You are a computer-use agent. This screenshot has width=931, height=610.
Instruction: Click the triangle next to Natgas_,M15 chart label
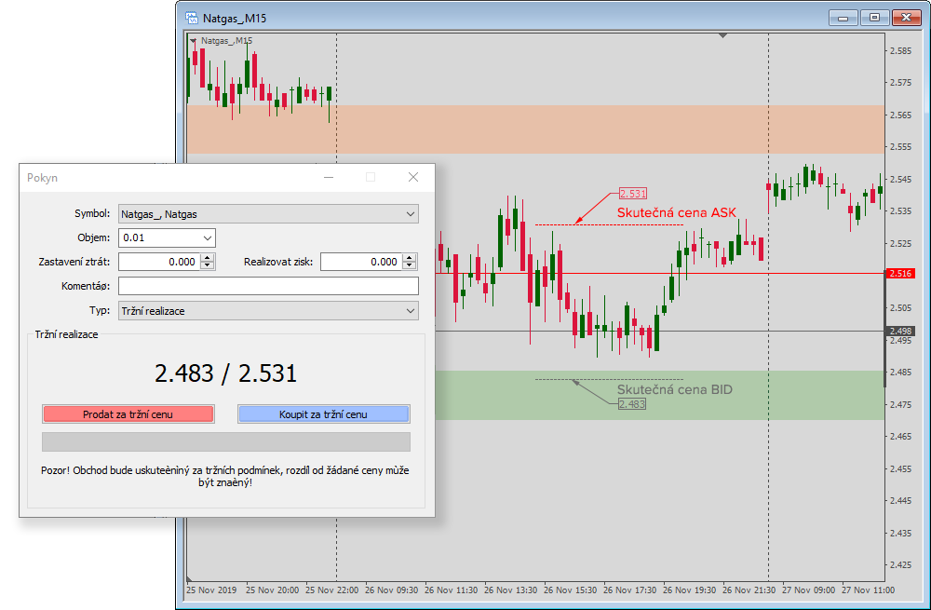tap(193, 41)
